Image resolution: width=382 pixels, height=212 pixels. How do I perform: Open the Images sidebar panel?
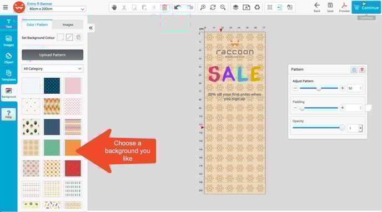tap(8, 41)
